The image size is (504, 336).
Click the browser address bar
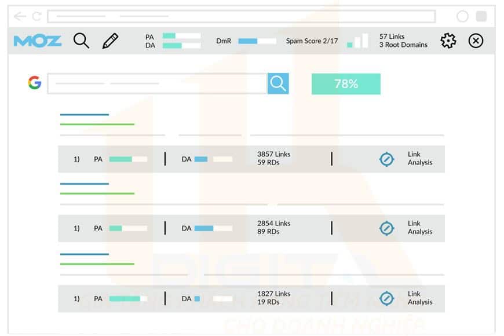click(242, 16)
